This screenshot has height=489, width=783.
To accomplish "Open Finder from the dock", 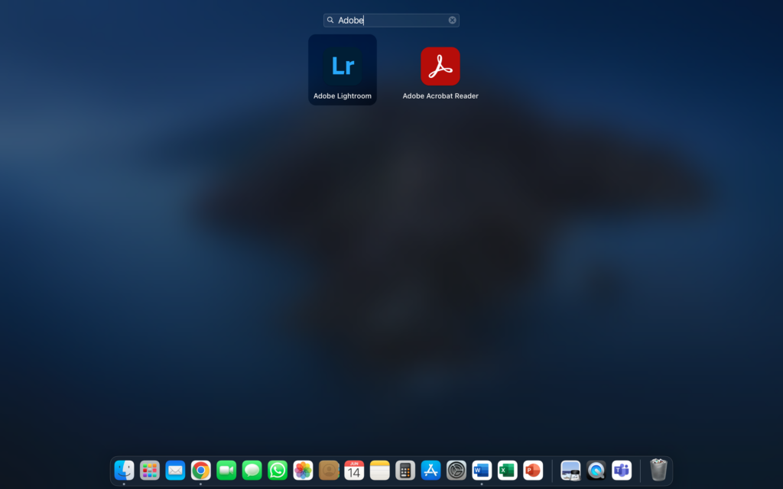I will pos(124,470).
